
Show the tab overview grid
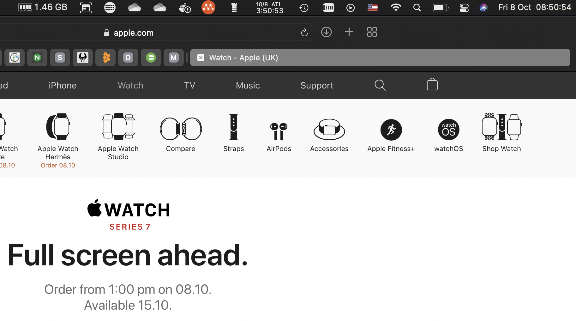point(372,32)
